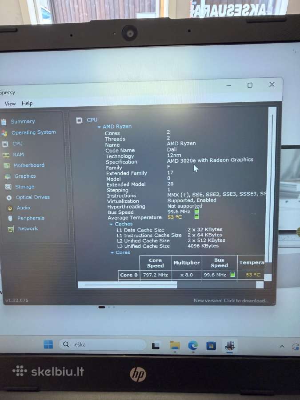Click the Average Temperature 53 °C value
The width and height of the screenshot is (300, 400).
click(x=175, y=217)
